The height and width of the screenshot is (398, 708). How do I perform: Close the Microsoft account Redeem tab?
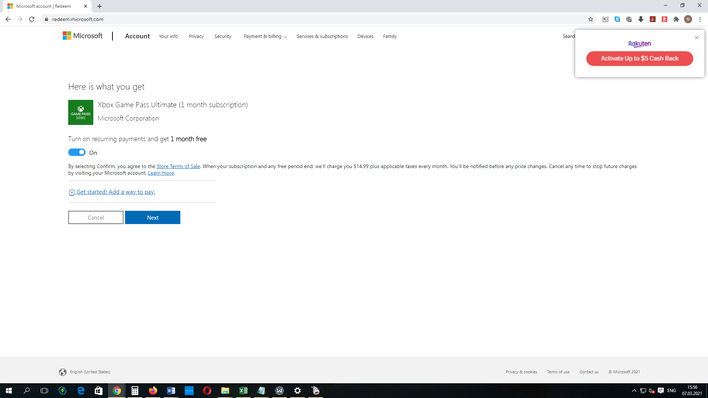86,6
